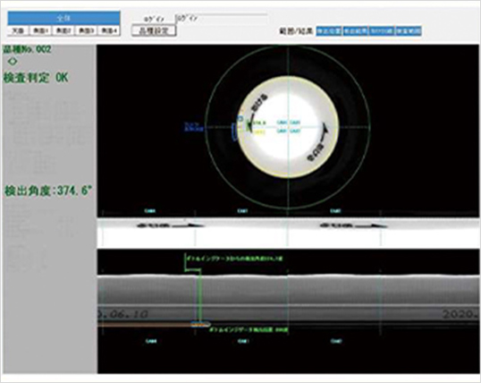This screenshot has height=383, width=481.
Task: Click the <> symbol under 品種No.002
Action: click(x=13, y=62)
